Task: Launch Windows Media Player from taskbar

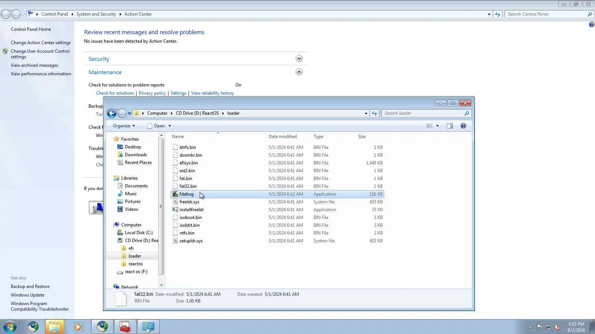Action: coord(78,327)
